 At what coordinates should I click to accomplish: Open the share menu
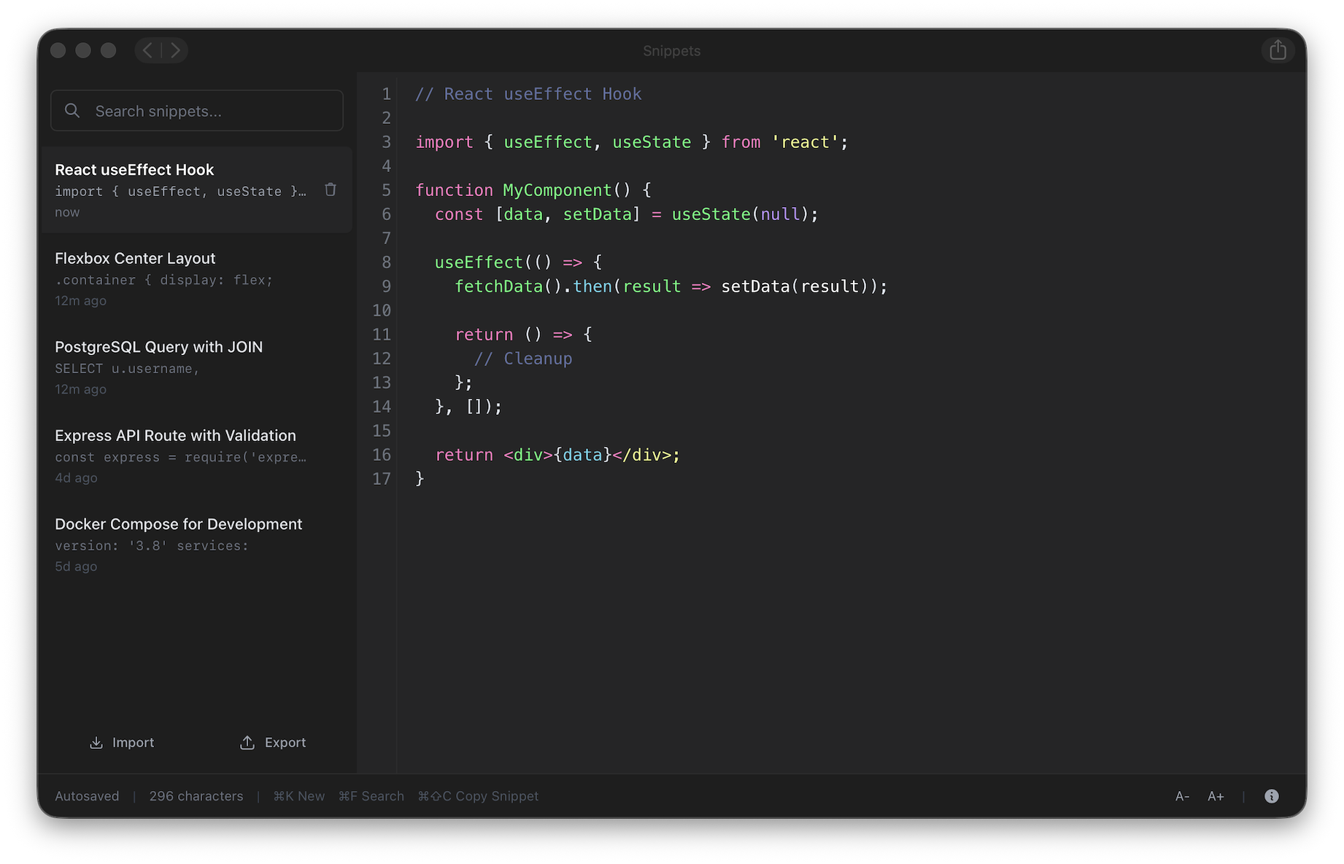[x=1278, y=50]
